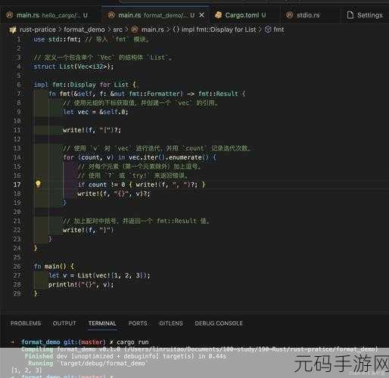This screenshot has width=389, height=378.
Task: Click the format_demo breadcrumb
Action: point(84,29)
